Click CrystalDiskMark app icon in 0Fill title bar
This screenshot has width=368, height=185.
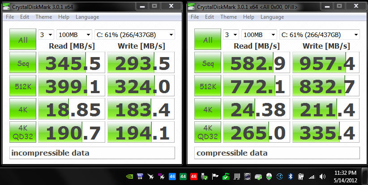tap(191, 7)
